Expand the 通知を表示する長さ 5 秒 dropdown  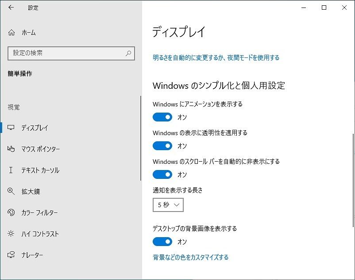tap(168, 205)
